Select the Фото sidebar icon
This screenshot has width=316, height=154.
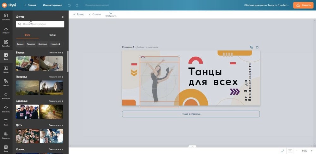pyautogui.click(x=6, y=56)
